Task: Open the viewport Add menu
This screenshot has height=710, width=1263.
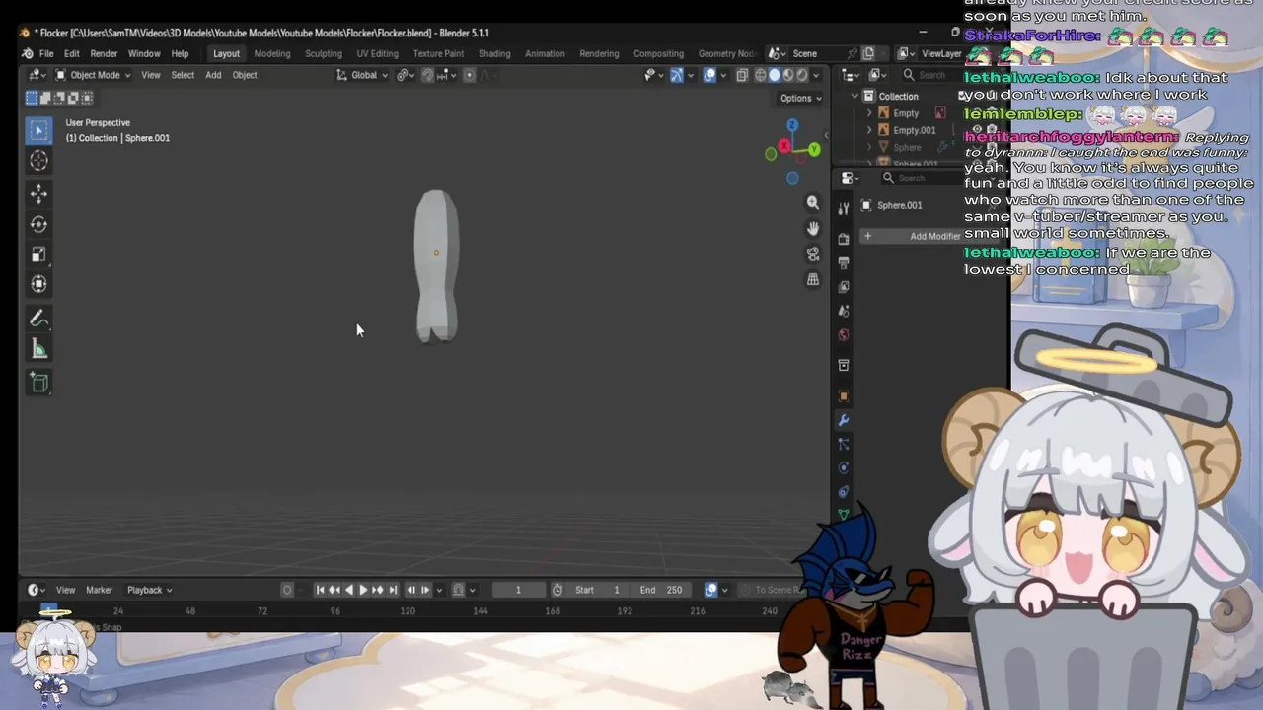Action: coord(213,75)
